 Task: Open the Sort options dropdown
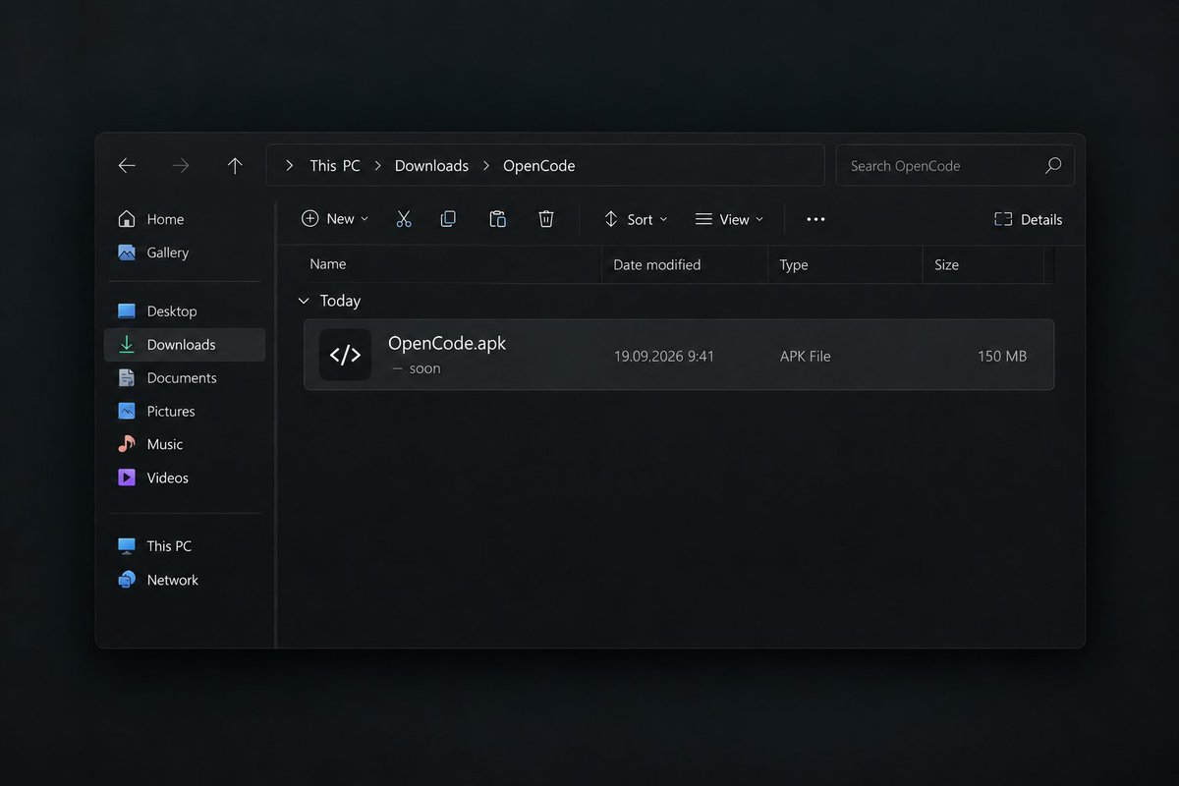pos(635,219)
